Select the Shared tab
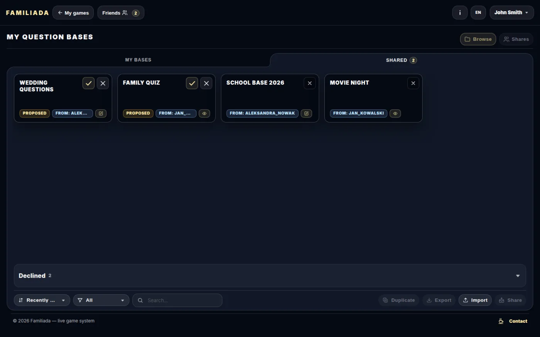 [401, 60]
